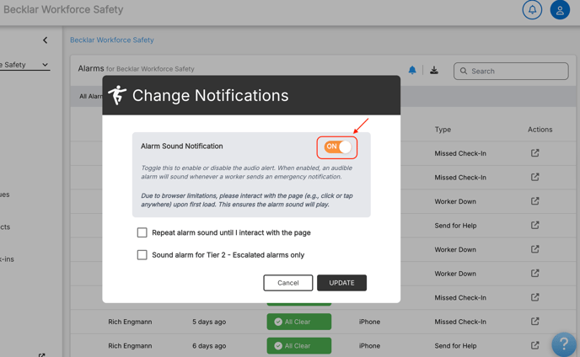
Task: Click Rich Engmann in the 6 days ago row
Action: pyautogui.click(x=130, y=346)
